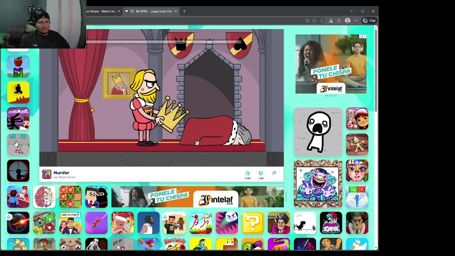Open the red and orange stickmen soccer game

tap(200, 223)
